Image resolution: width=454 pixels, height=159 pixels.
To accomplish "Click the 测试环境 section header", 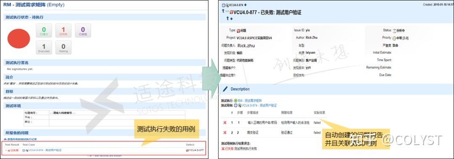I will pos(105,106).
